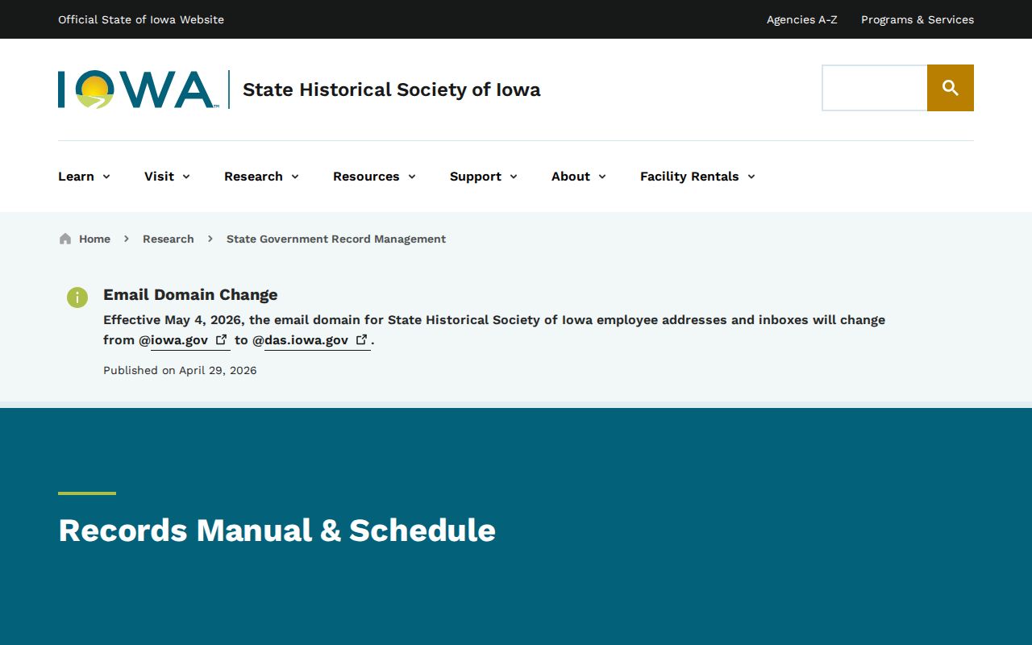Expand the Learn menu
Image resolution: width=1032 pixels, height=645 pixels.
point(85,177)
